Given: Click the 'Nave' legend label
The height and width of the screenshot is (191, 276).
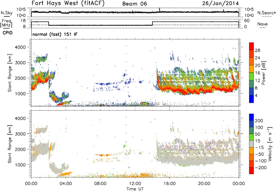Looking at the screenshot, I should pyautogui.click(x=263, y=24).
